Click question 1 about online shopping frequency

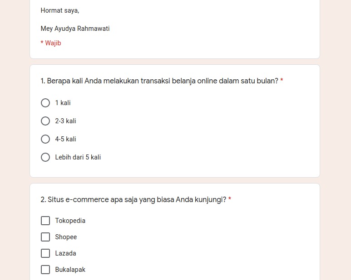click(x=159, y=81)
